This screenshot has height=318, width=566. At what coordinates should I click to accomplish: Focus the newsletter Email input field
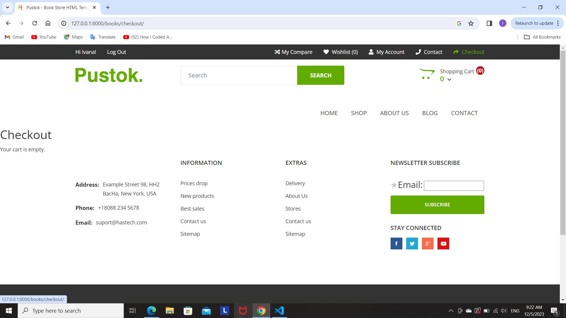[454, 186]
